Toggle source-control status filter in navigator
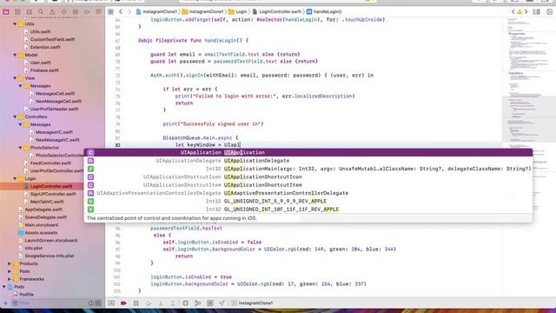Viewport: 556px width, 313px height. pos(98,303)
